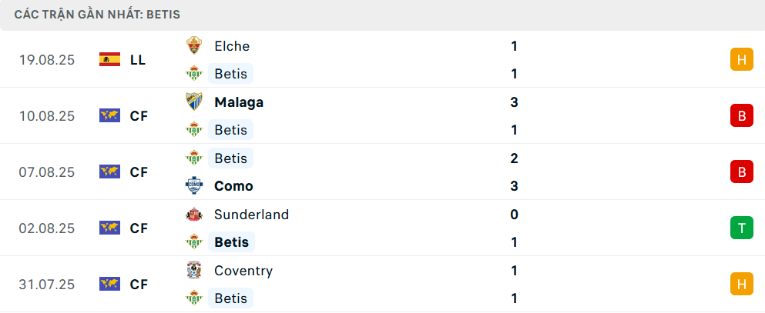The width and height of the screenshot is (765, 313).
Task: Open the Malaga team link
Action: (x=239, y=102)
